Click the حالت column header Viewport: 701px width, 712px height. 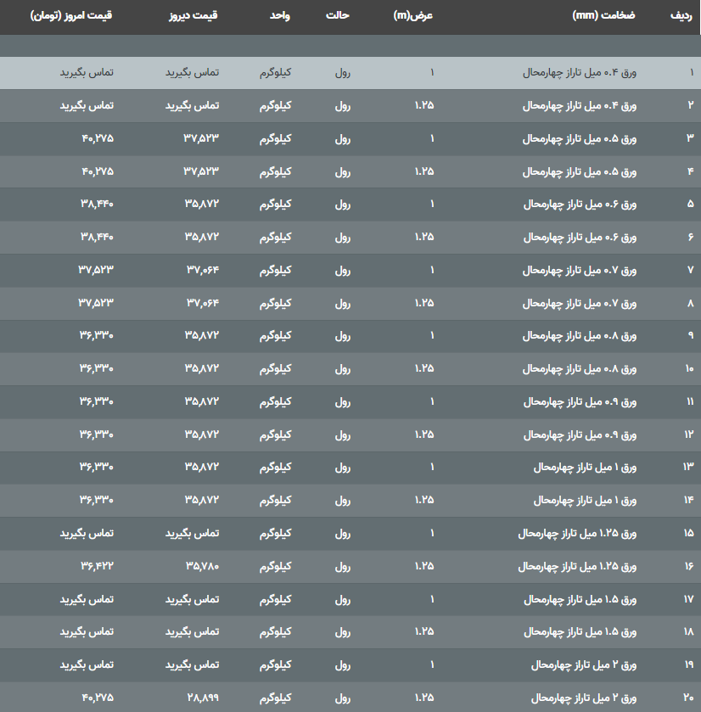tap(339, 16)
